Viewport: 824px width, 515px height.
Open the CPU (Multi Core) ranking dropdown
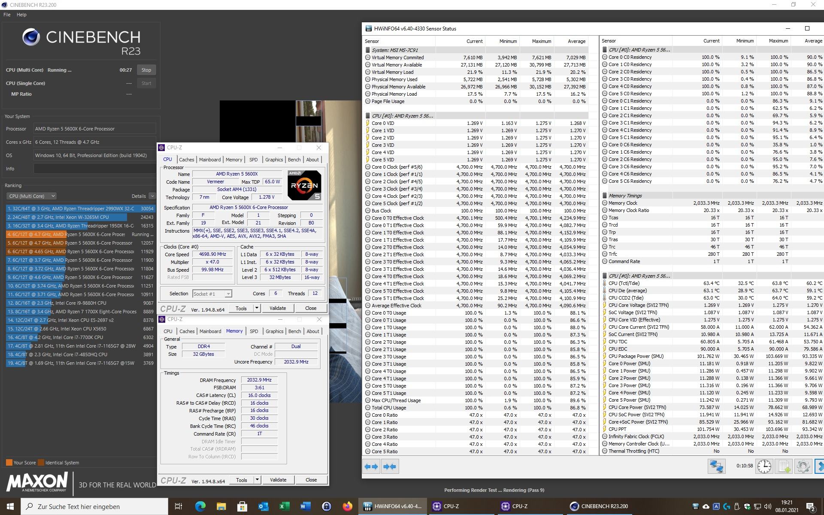[31, 196]
